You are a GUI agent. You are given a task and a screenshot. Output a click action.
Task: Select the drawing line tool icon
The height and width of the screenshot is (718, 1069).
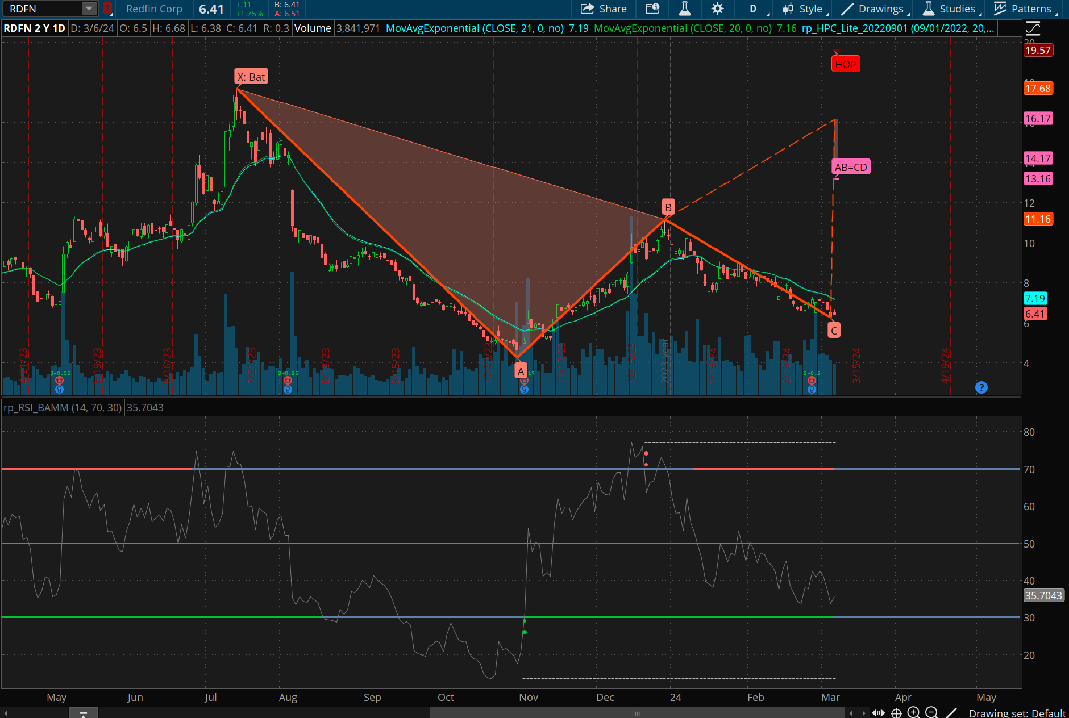point(951,712)
